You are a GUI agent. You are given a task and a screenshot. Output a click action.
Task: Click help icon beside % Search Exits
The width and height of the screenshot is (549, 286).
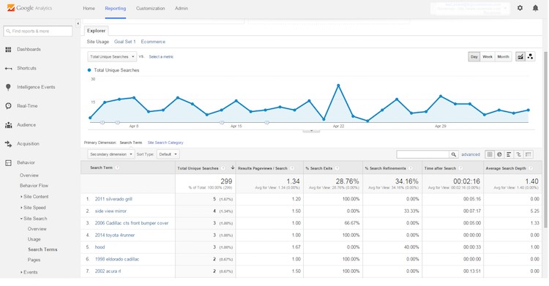pos(337,168)
